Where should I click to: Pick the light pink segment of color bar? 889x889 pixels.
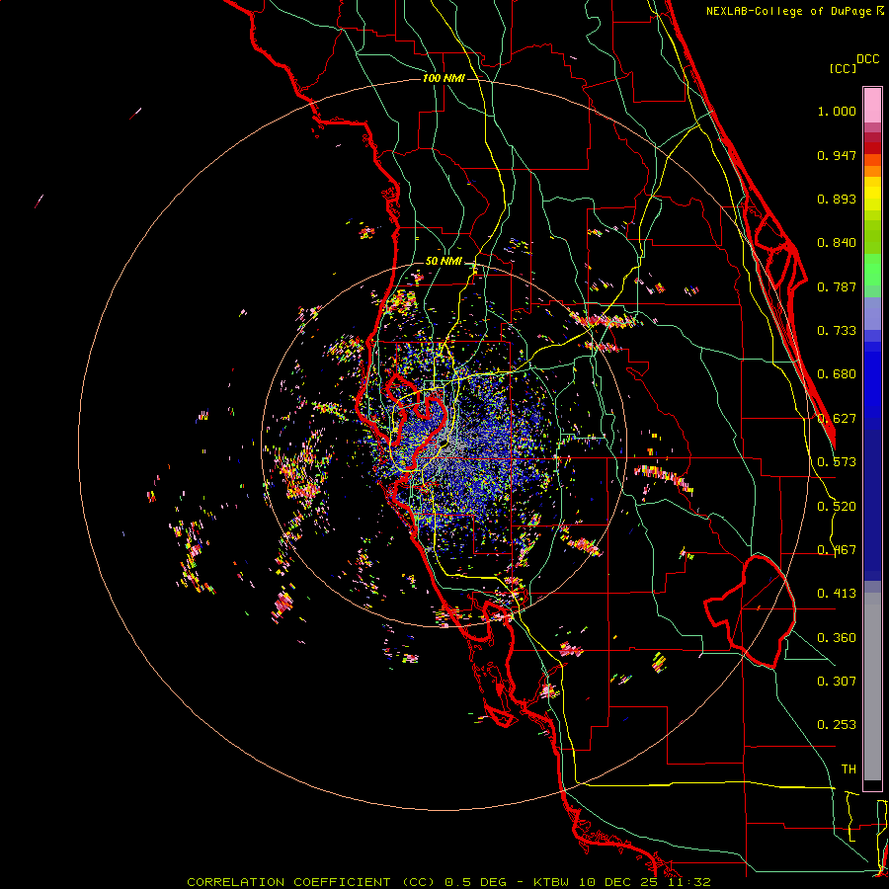[x=872, y=106]
